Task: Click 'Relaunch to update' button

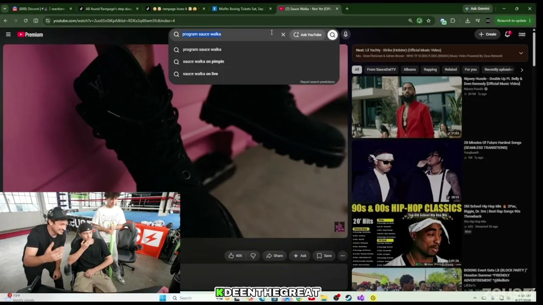Action: click(x=511, y=20)
